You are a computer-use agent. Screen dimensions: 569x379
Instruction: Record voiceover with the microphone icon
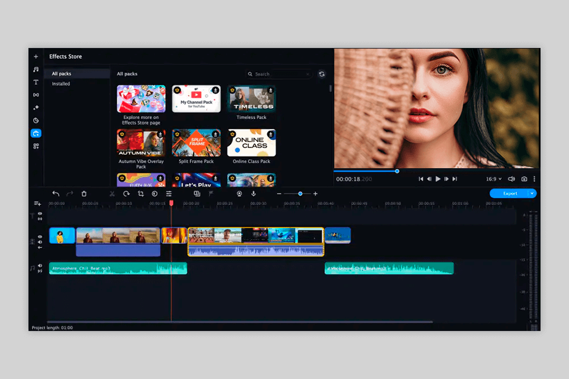pyautogui.click(x=254, y=194)
